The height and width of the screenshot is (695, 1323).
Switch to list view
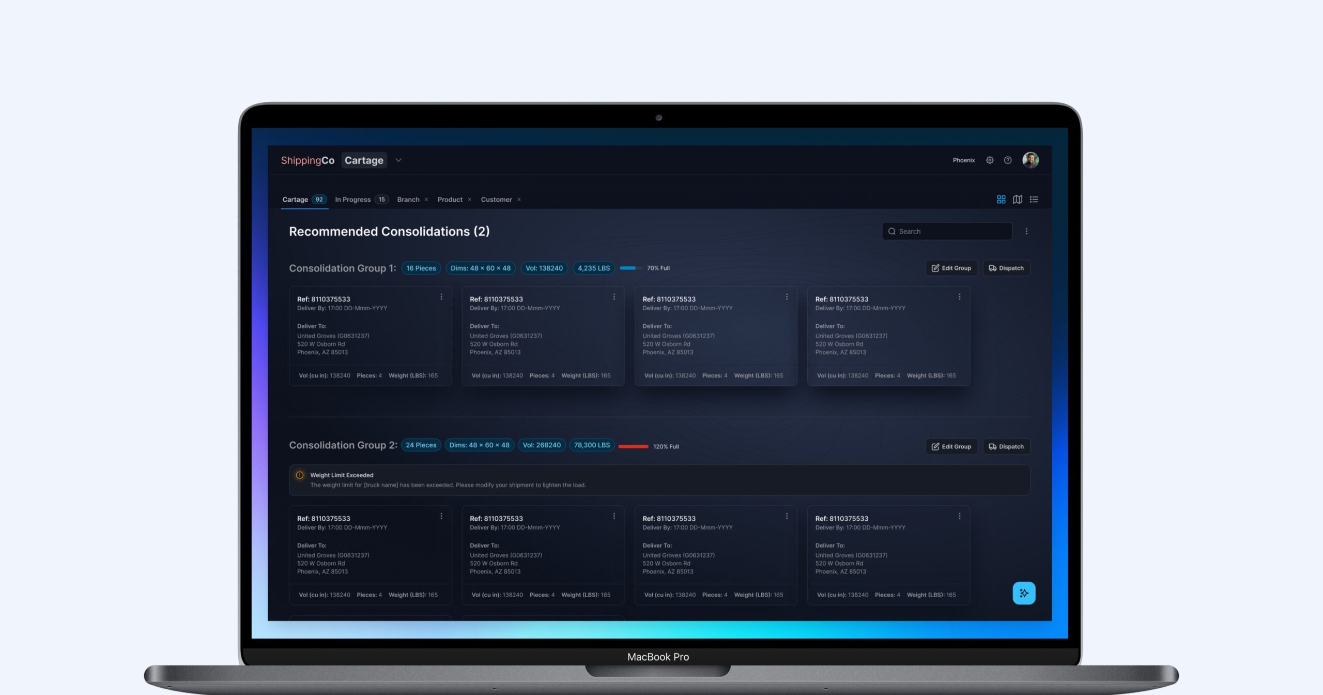[x=1034, y=200]
